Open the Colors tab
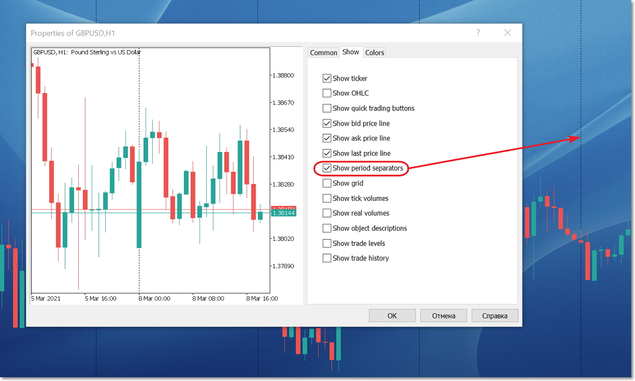Image resolution: width=635 pixels, height=381 pixels. [375, 53]
